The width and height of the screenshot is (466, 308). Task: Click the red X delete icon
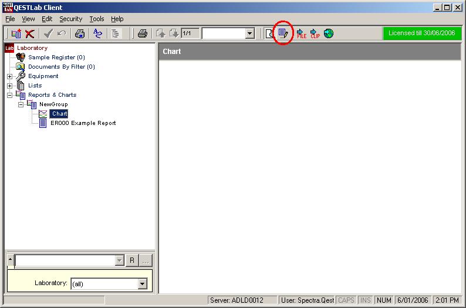click(30, 34)
